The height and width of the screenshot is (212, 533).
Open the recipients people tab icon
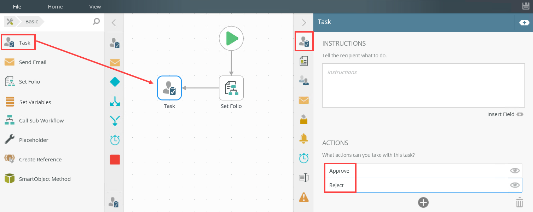pyautogui.click(x=304, y=81)
